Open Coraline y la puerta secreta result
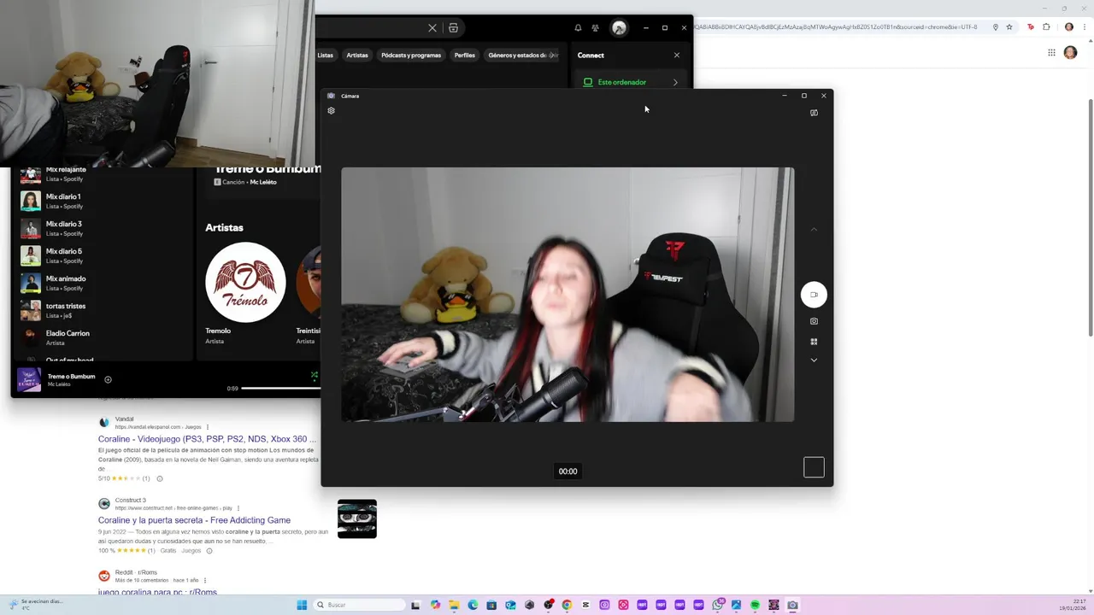The image size is (1094, 615). (x=194, y=520)
